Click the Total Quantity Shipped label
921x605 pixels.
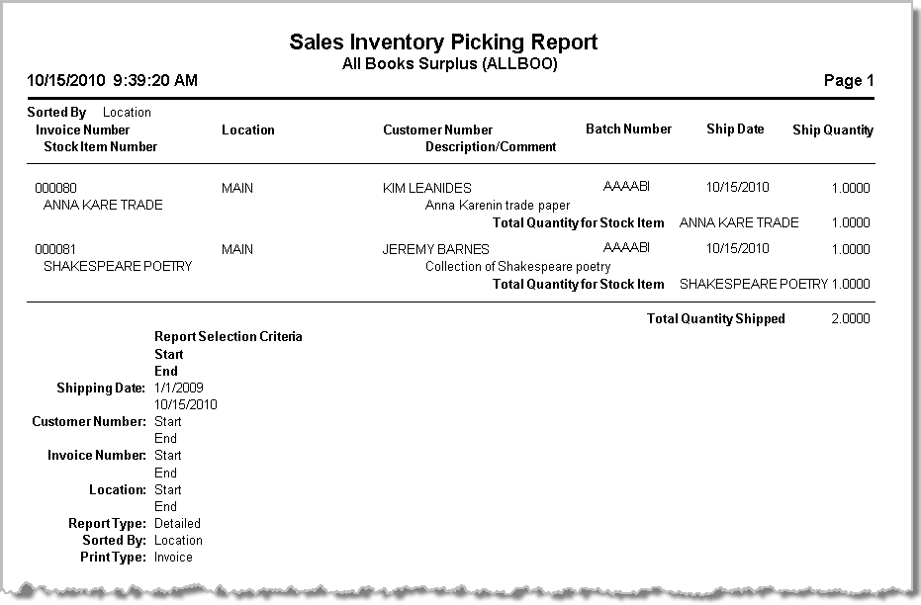[x=715, y=318]
